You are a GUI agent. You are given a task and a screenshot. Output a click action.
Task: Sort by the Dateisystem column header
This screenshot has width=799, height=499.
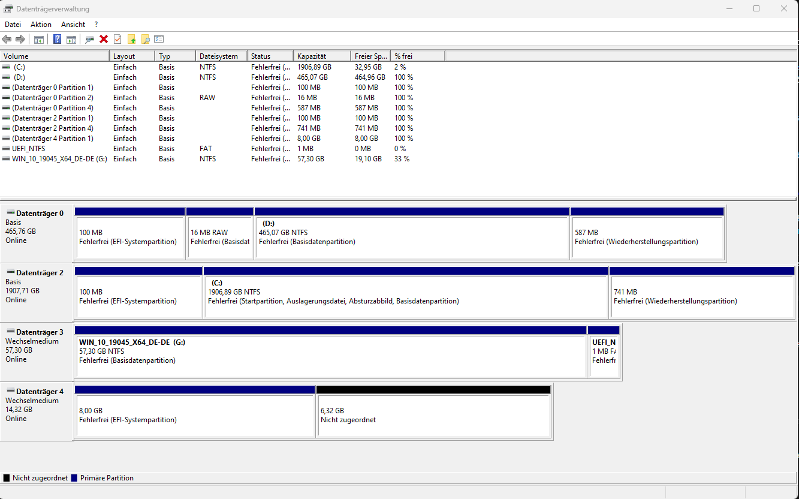pyautogui.click(x=221, y=56)
